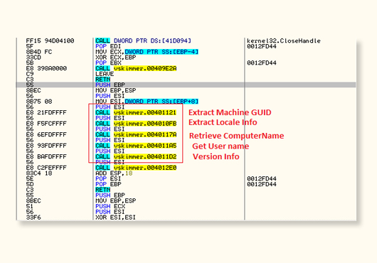This screenshot has height=263, width=377.
Task: Click CALL vskimmer.004012E0 instruction
Action: (136, 168)
